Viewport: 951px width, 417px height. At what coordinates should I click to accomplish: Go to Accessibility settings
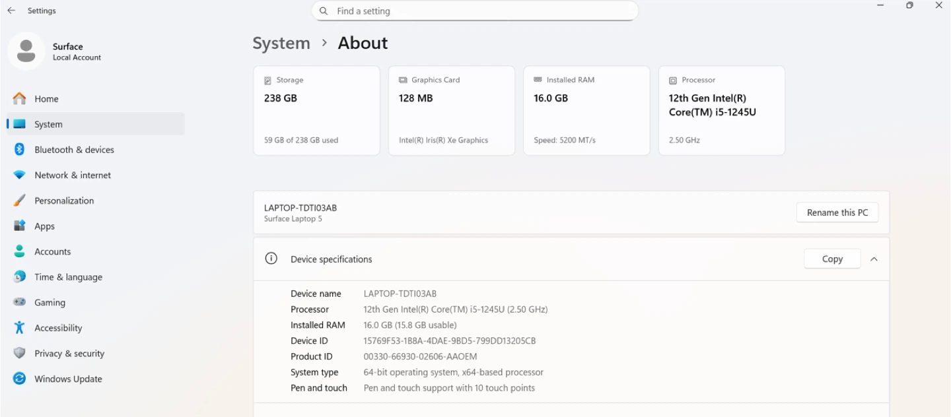(x=58, y=328)
